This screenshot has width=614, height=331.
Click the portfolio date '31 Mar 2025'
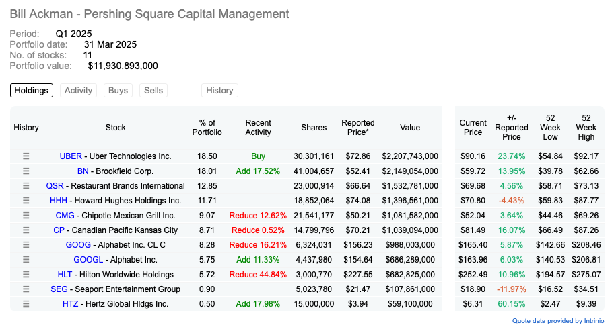pyautogui.click(x=110, y=44)
